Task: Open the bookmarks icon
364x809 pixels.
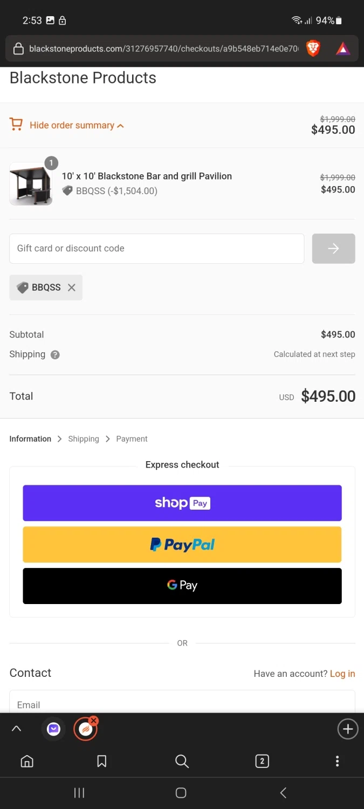Action: (x=101, y=761)
